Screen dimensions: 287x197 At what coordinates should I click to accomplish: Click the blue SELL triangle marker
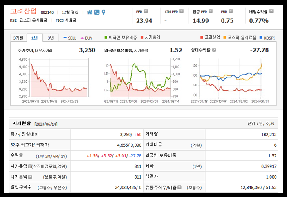pos(65,38)
